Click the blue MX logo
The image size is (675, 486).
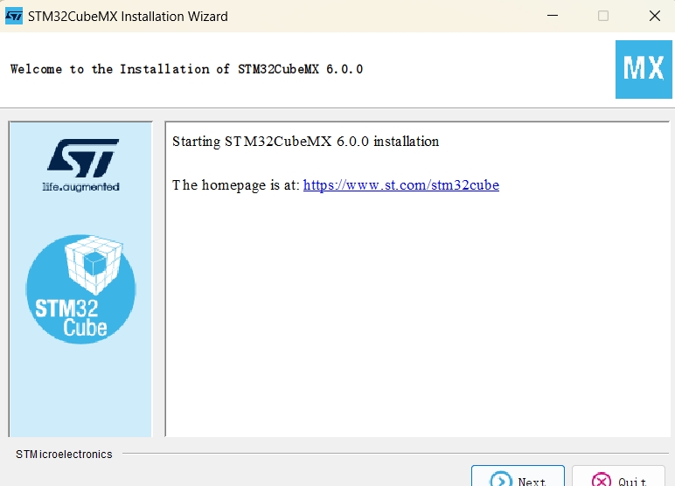644,69
